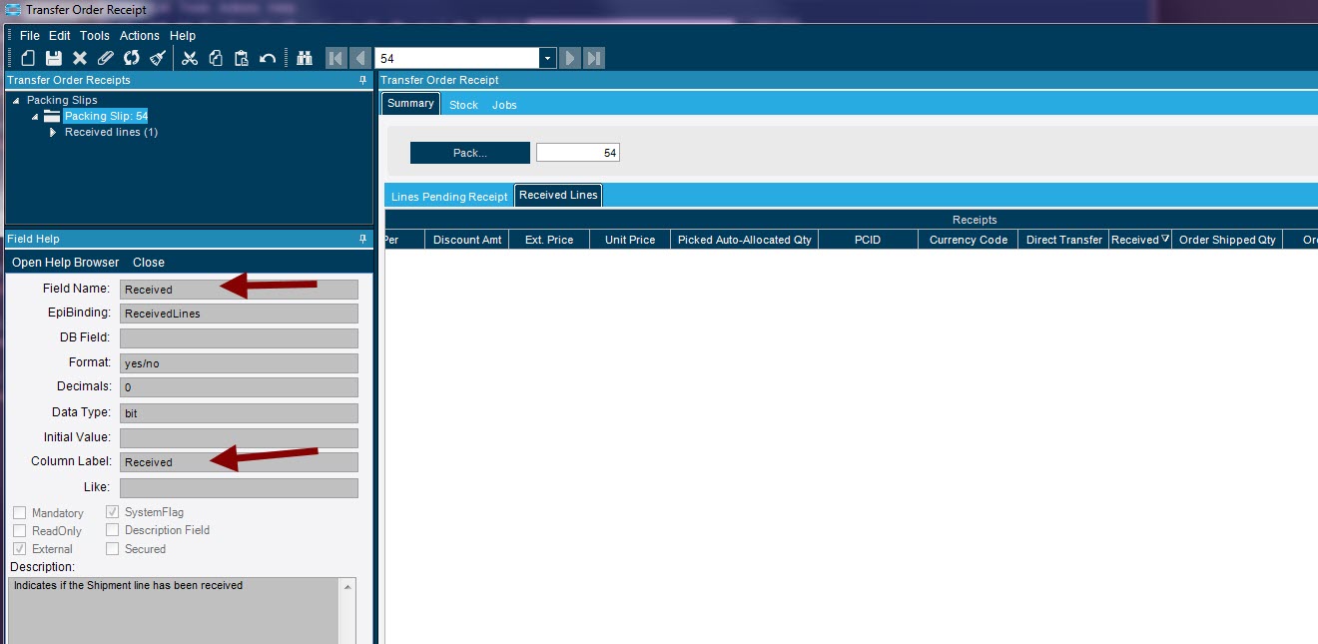Switch to Lines Pending Receipt tab

coord(449,197)
